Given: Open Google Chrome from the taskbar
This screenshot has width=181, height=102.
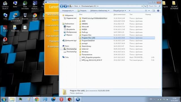Looking at the screenshot, I should (x=37, y=99).
